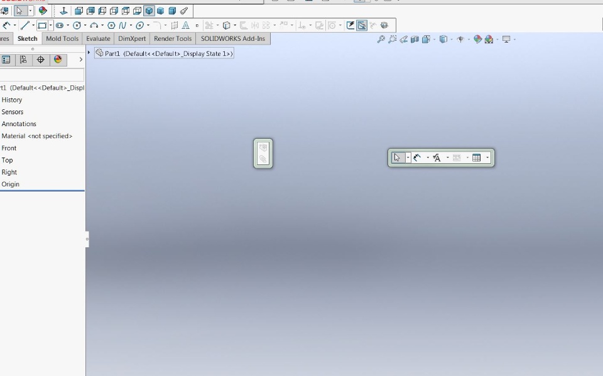Open the DisplayManager tab icon
This screenshot has height=376, width=603.
[58, 60]
